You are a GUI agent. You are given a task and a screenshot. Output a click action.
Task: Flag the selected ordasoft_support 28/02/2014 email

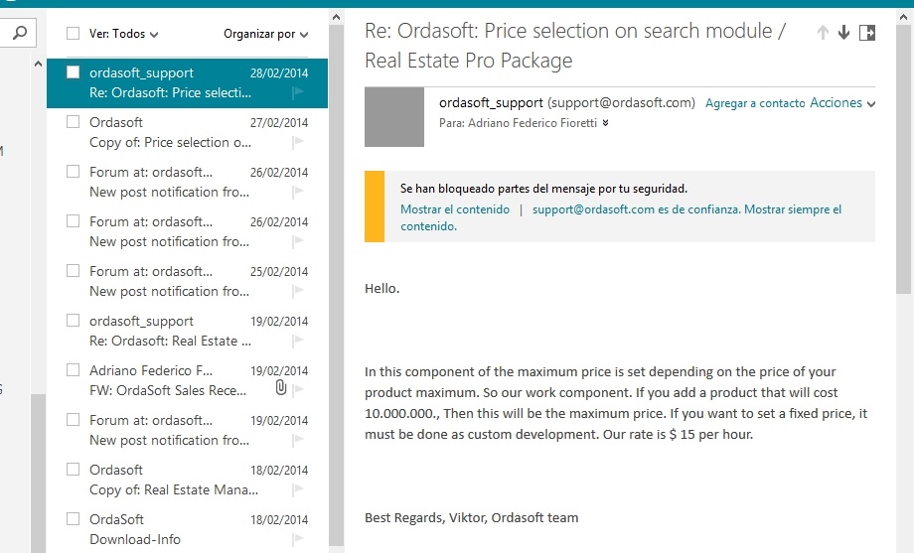pos(298,92)
